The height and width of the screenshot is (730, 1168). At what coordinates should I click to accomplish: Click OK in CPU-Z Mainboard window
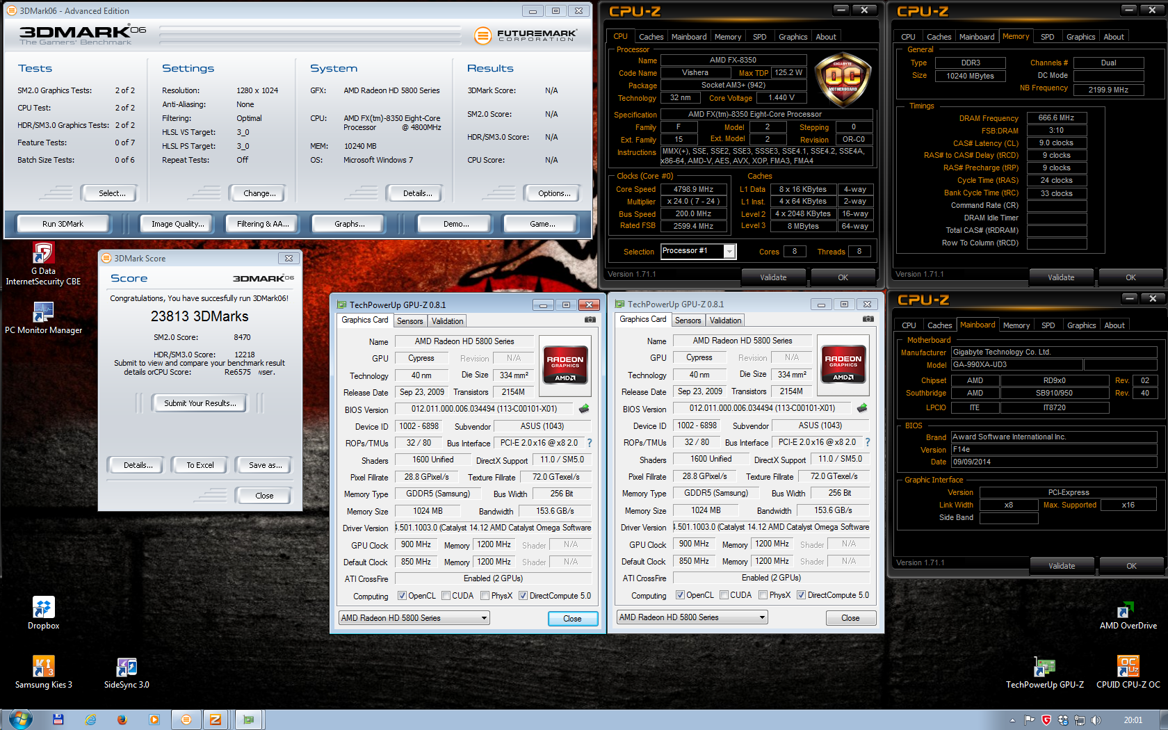1131,566
